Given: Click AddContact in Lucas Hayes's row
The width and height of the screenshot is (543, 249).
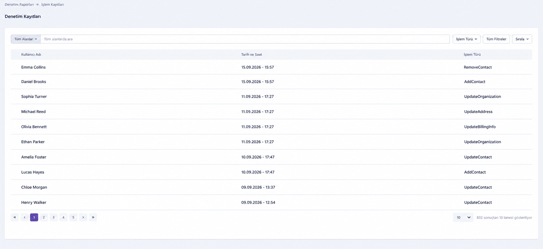Looking at the screenshot, I should [475, 172].
